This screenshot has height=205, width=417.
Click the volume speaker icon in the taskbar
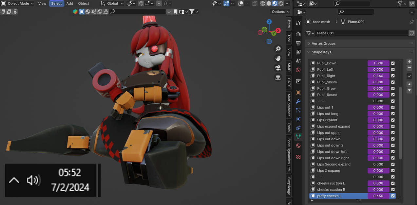33,180
